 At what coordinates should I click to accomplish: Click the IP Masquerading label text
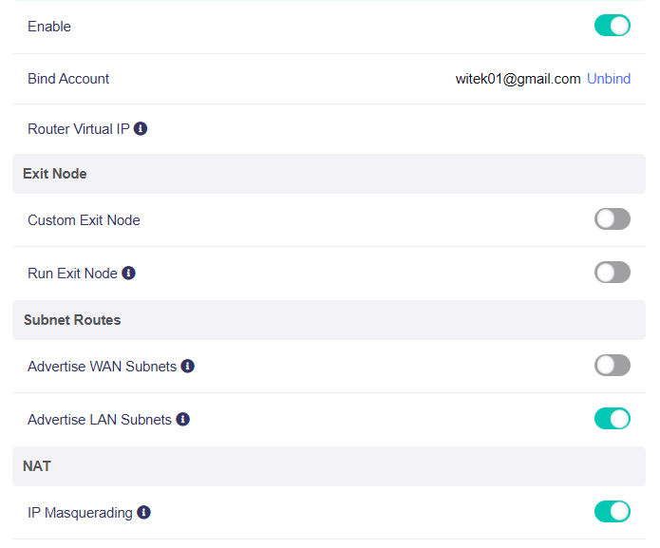(80, 513)
